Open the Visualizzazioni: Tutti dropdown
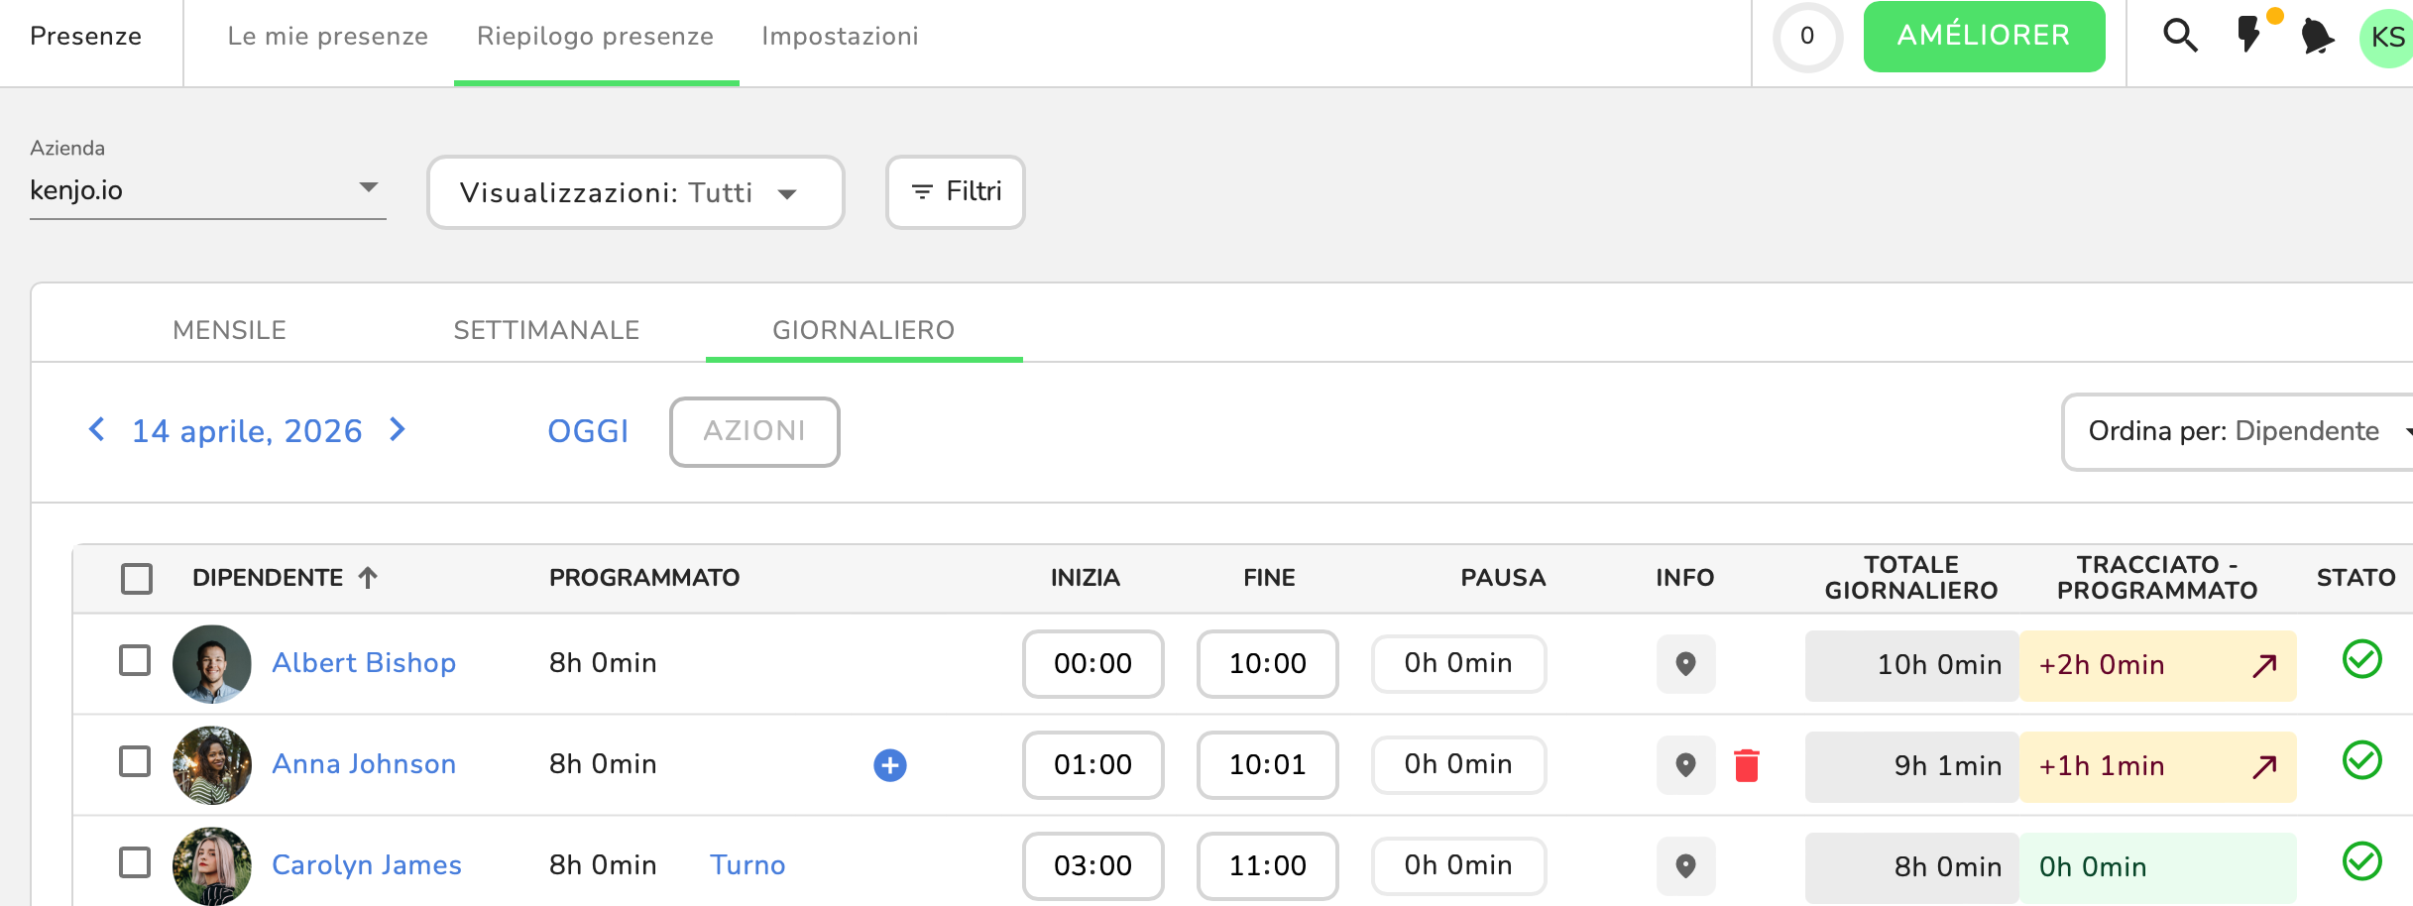 click(635, 192)
